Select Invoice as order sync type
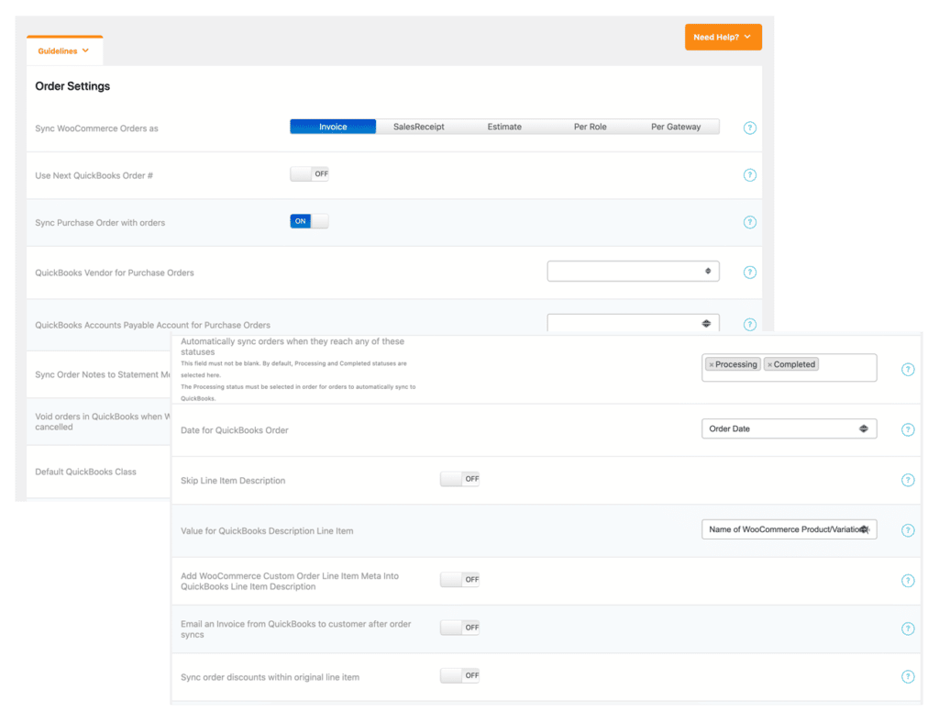The width and height of the screenshot is (939, 723). 333,127
